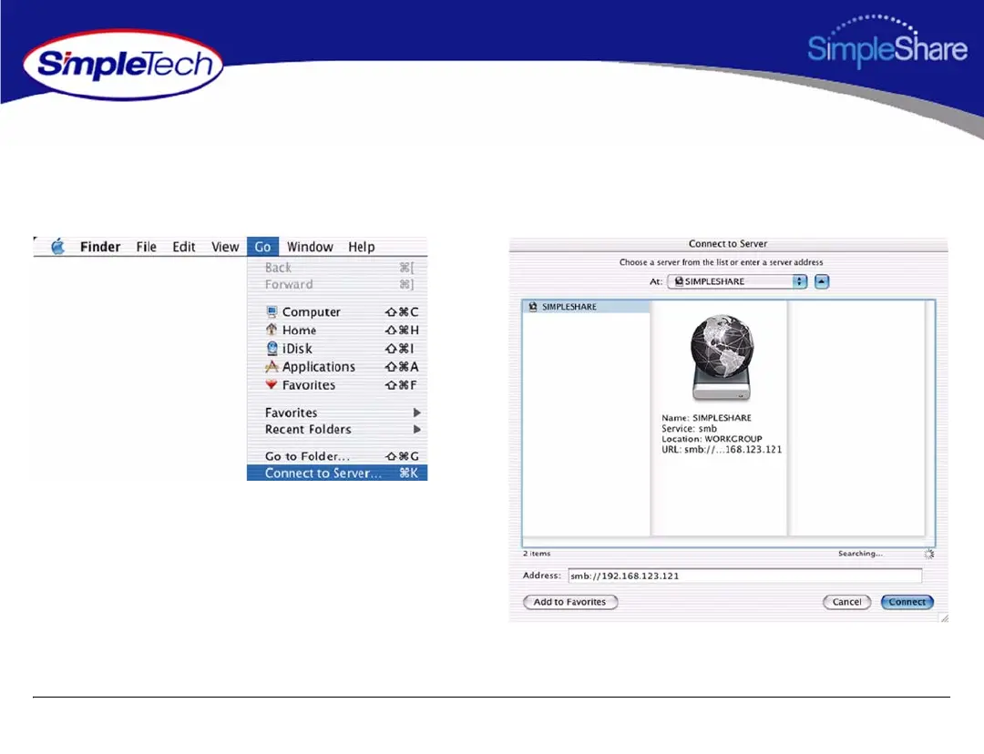The image size is (984, 754).
Task: Choose Forward in the Go menu
Action: pos(337,285)
